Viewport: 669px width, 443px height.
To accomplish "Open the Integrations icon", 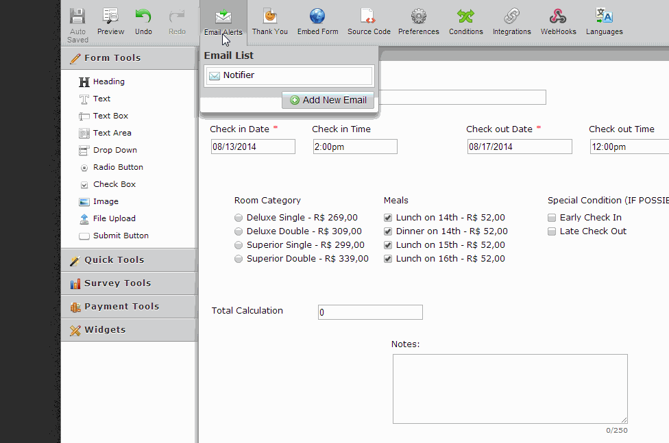I will click(x=511, y=21).
